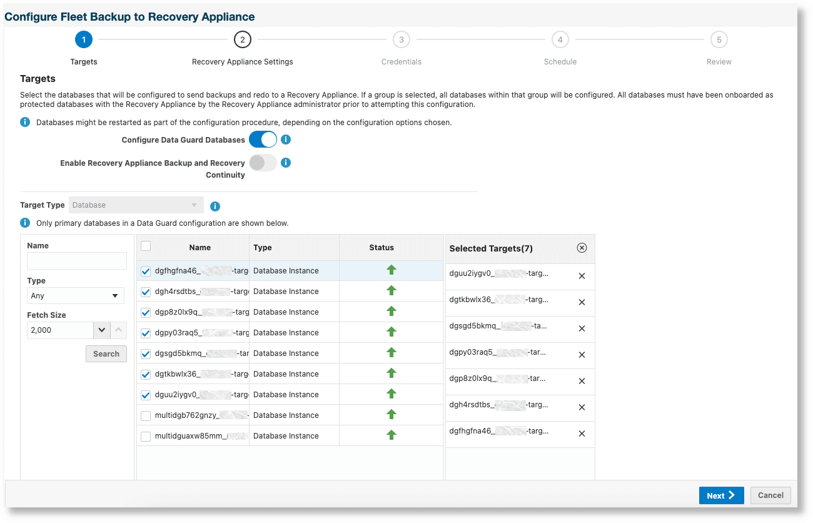The height and width of the screenshot is (523, 813).
Task: Check the multidgb762gnzy database checkbox
Action: [146, 415]
